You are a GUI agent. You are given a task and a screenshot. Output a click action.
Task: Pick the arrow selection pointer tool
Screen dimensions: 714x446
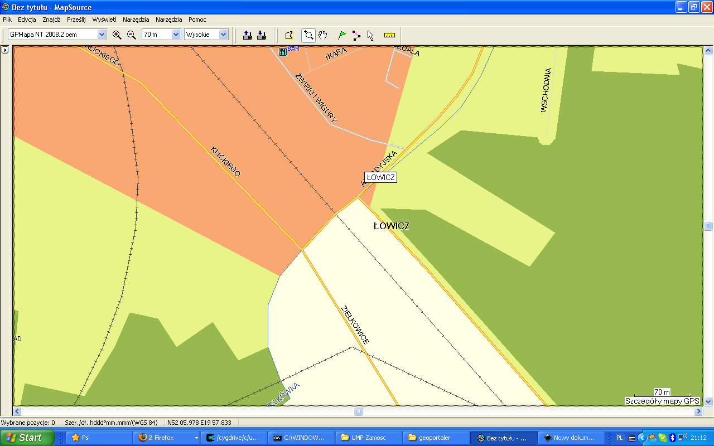tap(370, 36)
